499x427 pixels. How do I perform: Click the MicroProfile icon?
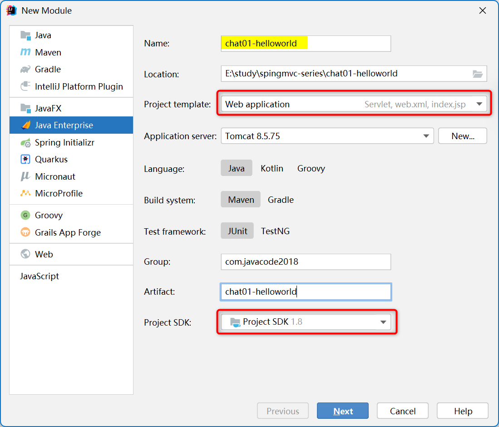tap(25, 193)
